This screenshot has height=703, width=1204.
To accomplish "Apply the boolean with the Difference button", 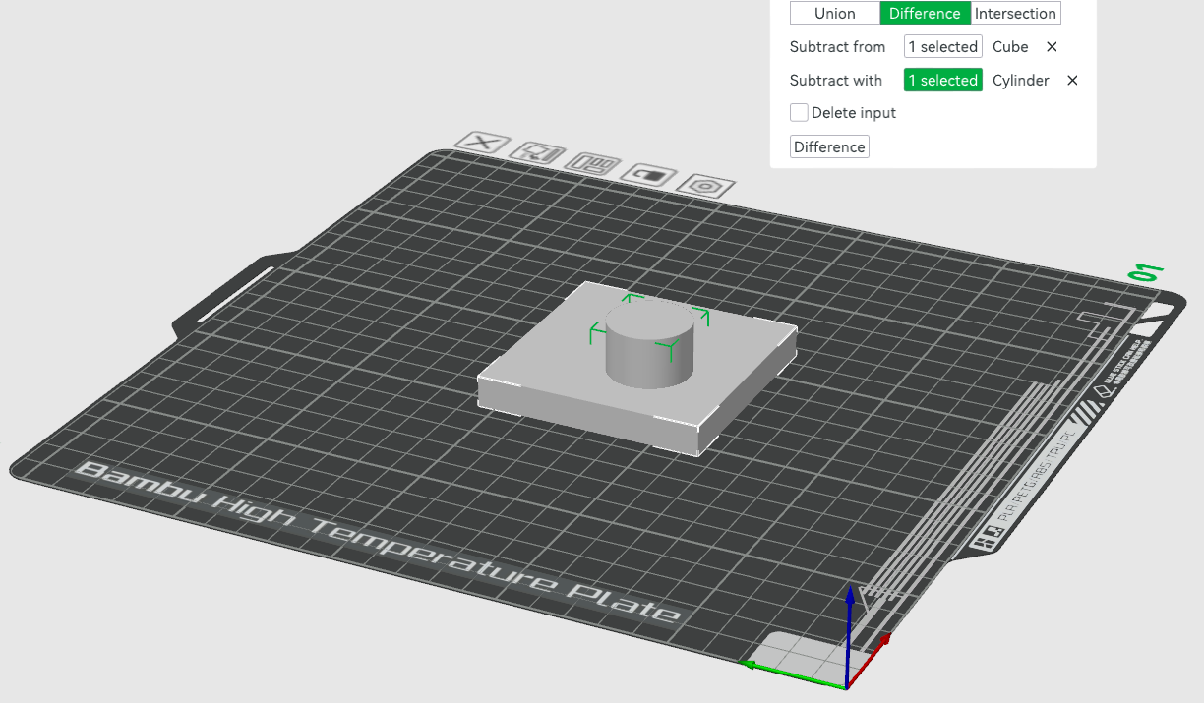I will pyautogui.click(x=829, y=146).
